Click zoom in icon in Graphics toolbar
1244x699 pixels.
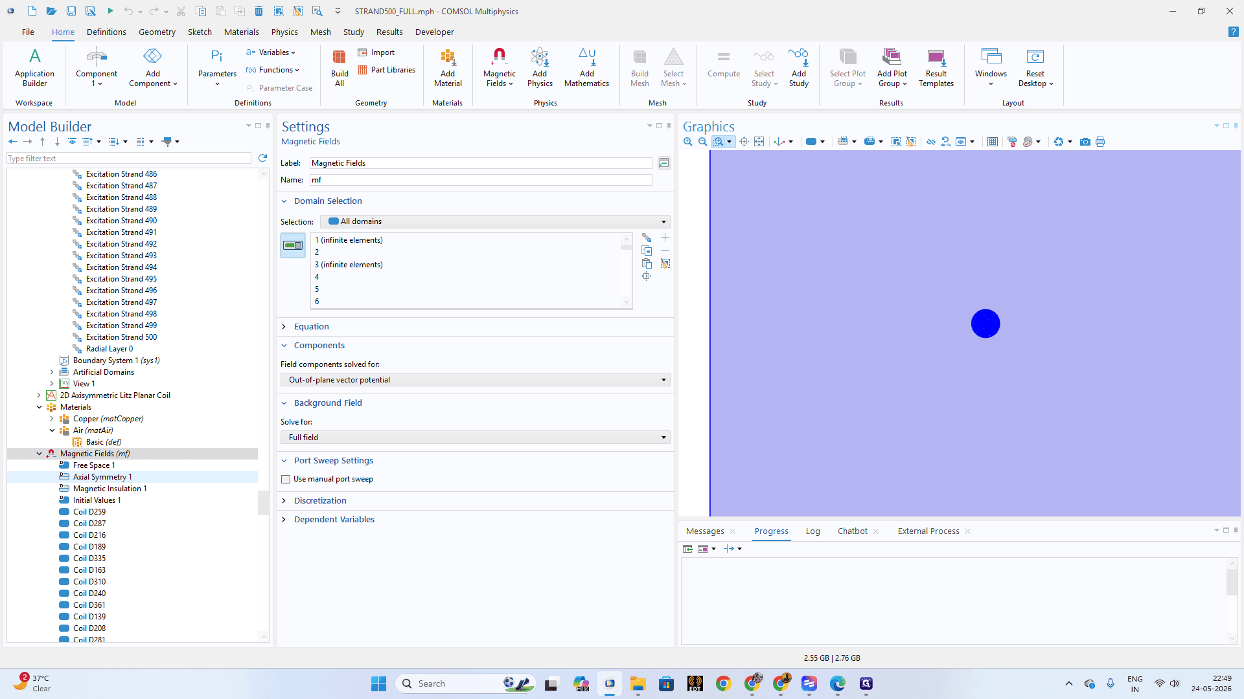687,142
